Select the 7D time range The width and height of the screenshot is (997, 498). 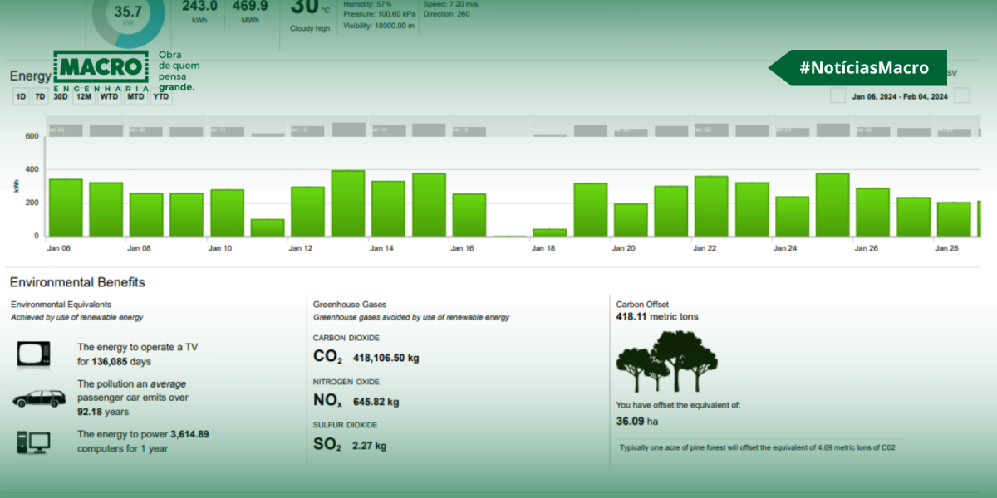tap(40, 97)
